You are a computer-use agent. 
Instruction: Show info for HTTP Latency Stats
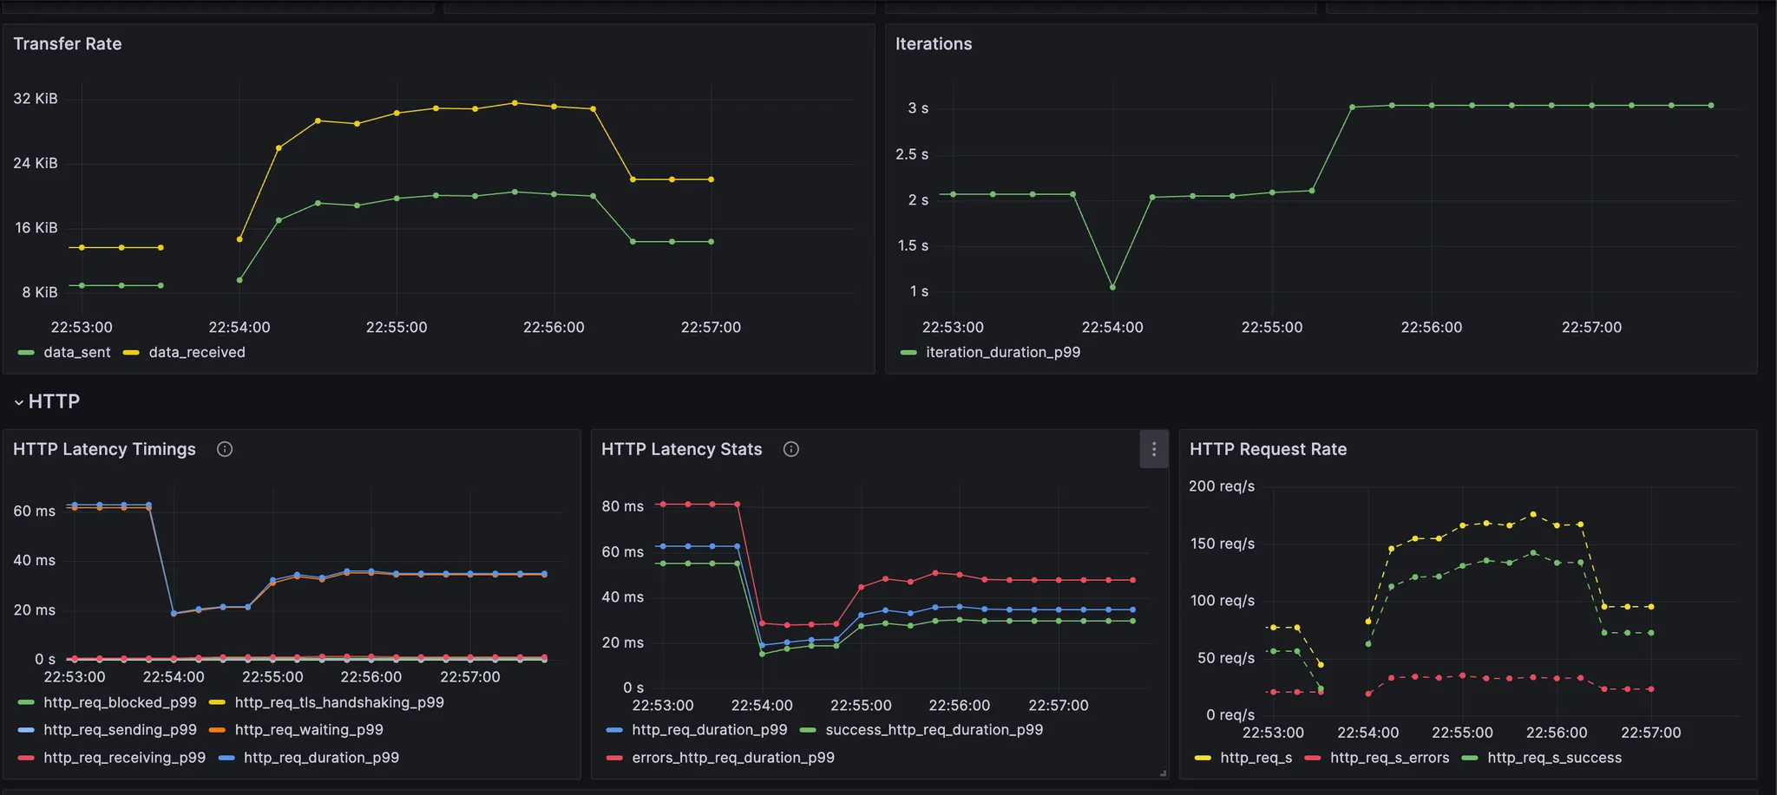tap(791, 449)
